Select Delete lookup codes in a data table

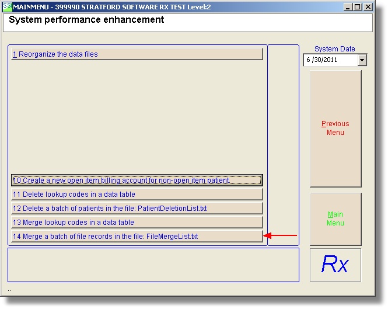137,195
